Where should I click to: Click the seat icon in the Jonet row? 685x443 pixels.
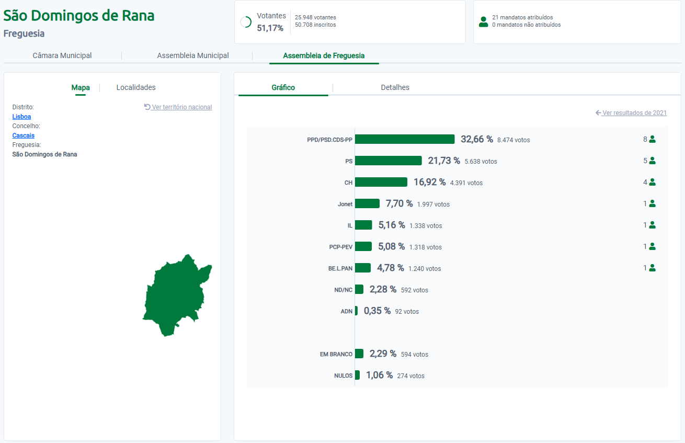(x=652, y=204)
